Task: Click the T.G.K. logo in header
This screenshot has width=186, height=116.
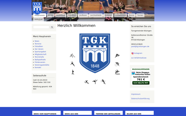Action: click(x=37, y=8)
